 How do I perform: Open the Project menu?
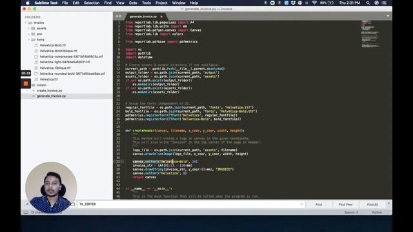click(161, 3)
